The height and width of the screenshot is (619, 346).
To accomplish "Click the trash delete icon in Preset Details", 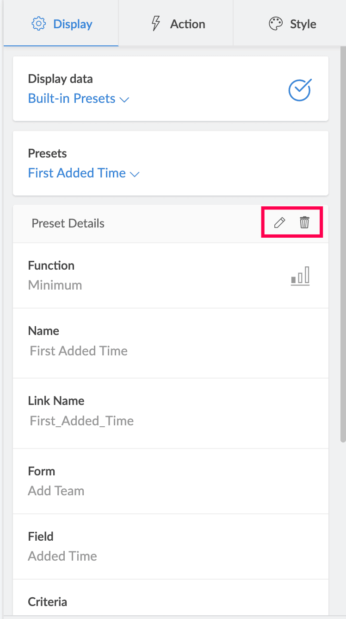I will click(x=304, y=223).
